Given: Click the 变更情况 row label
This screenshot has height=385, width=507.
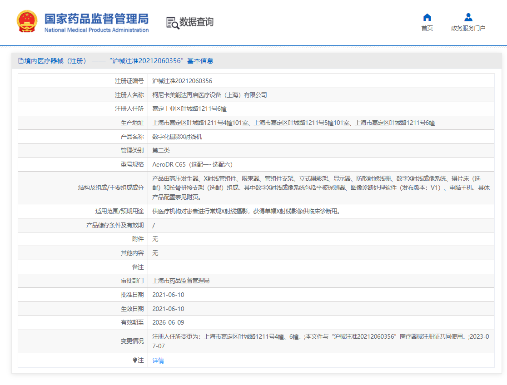Looking at the screenshot, I should click(132, 341).
